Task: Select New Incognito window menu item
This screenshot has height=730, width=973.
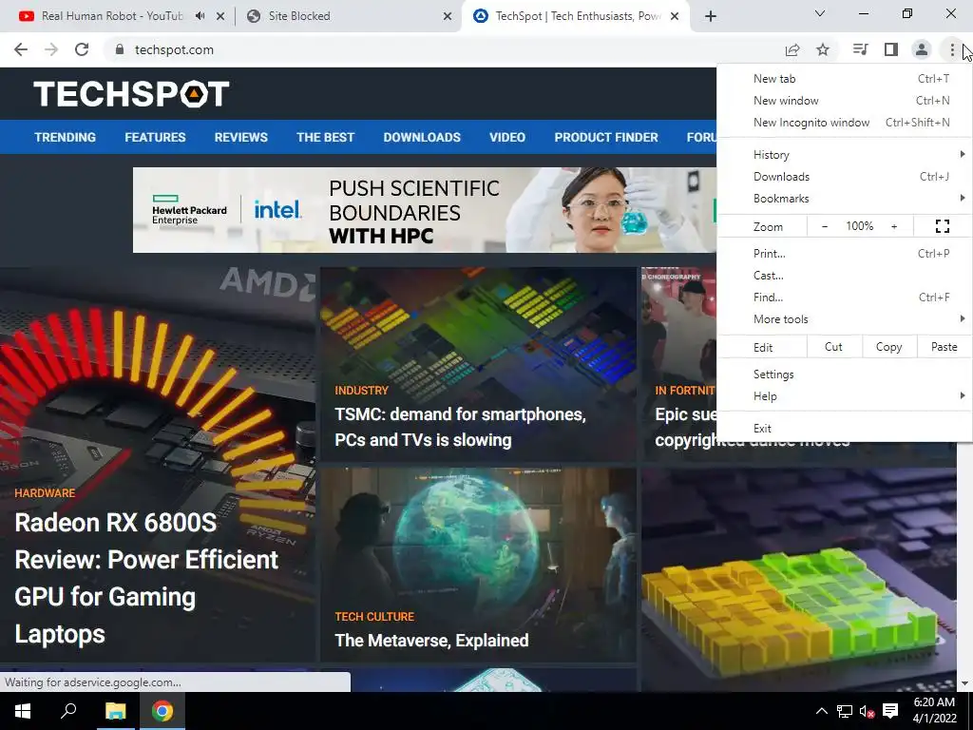Action: click(844, 123)
